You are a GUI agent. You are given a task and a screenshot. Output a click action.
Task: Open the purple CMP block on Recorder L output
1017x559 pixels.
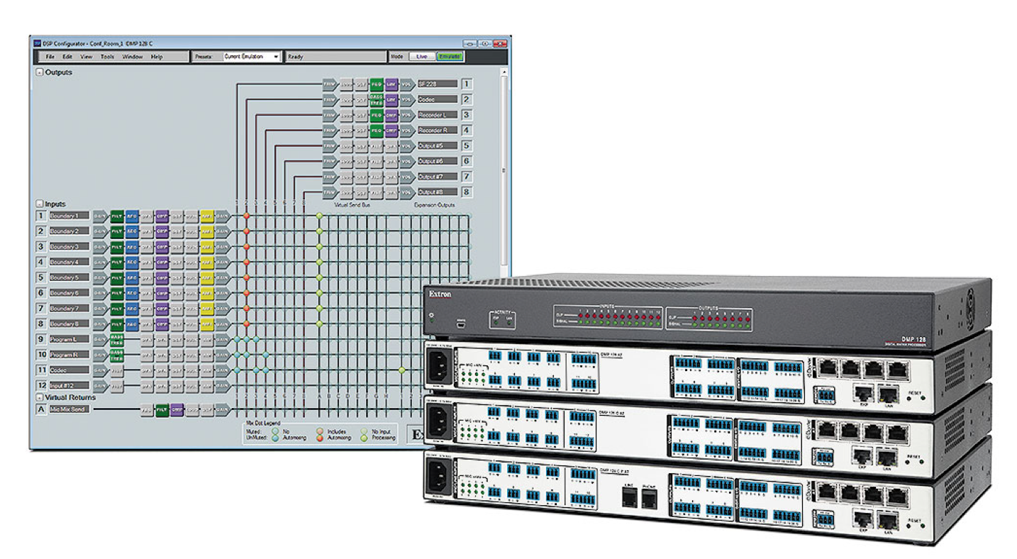[x=391, y=115]
